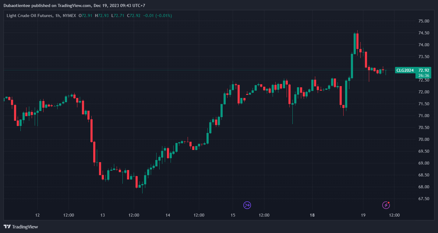Click the 26:36 bar countdown timer
The height and width of the screenshot is (233, 438).
click(424, 75)
